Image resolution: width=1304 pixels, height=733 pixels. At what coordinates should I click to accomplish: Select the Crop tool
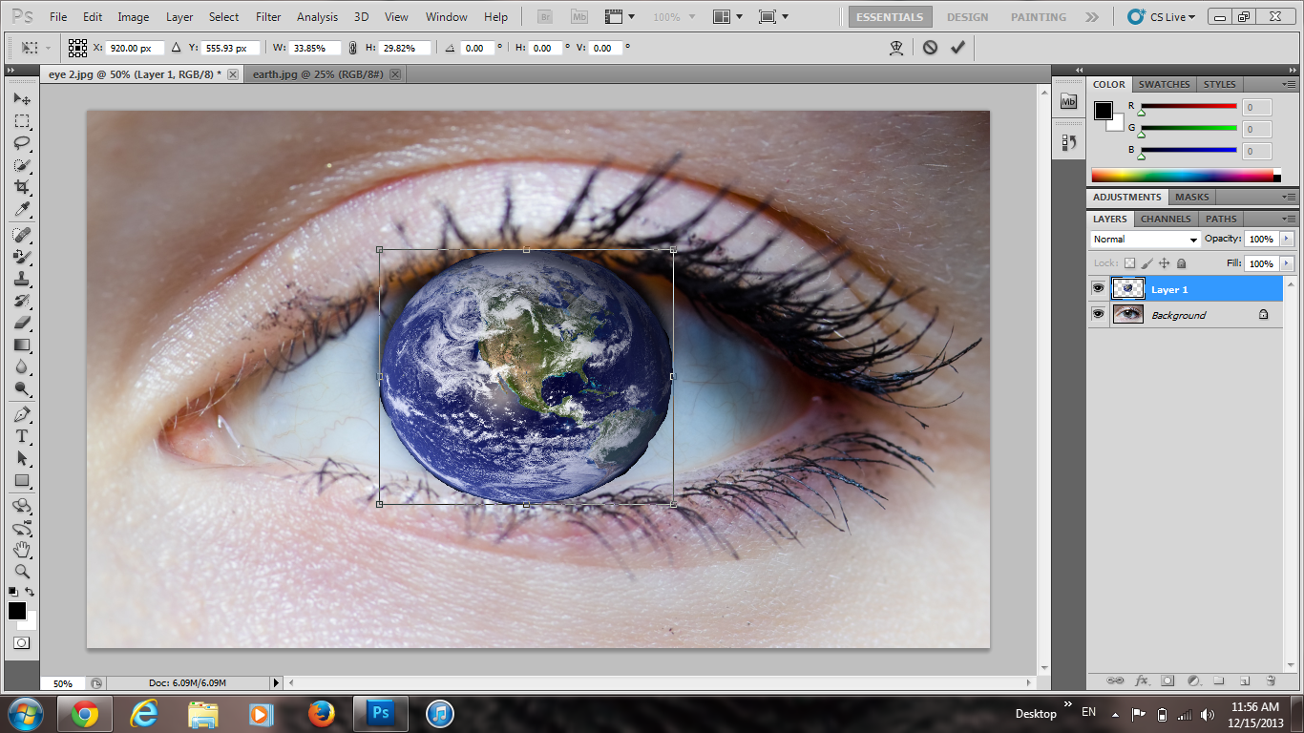[21, 187]
